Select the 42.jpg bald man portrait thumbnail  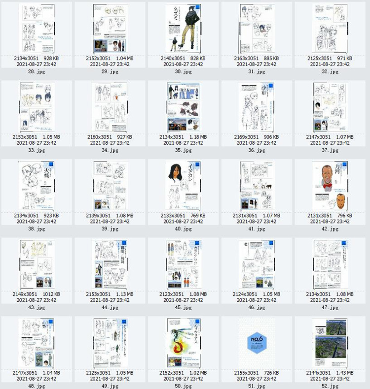tap(330, 186)
